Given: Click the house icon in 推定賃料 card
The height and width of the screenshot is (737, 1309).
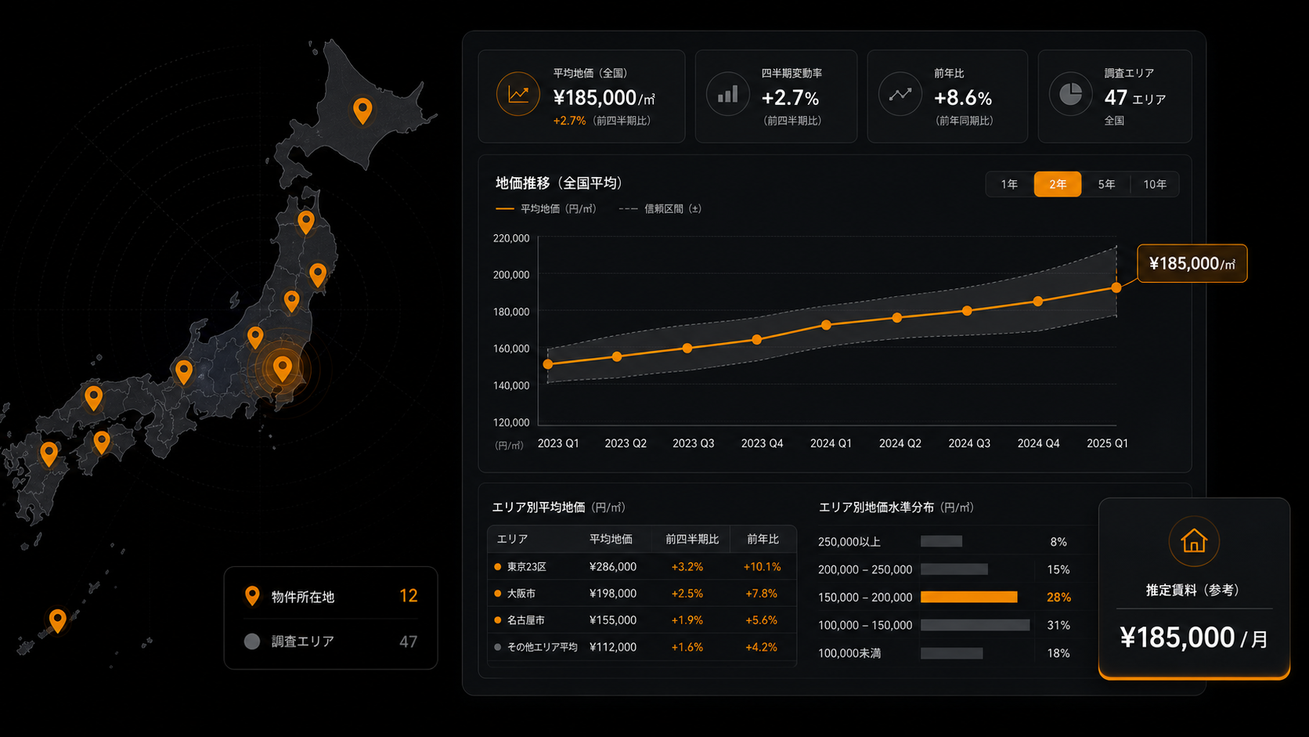Looking at the screenshot, I should click(x=1194, y=540).
